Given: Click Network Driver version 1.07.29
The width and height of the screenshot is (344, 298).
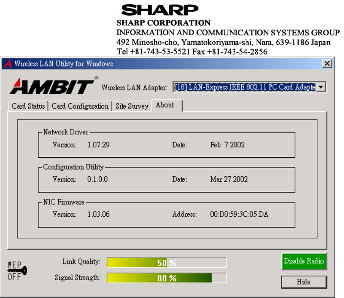Looking at the screenshot, I should click(x=99, y=145).
